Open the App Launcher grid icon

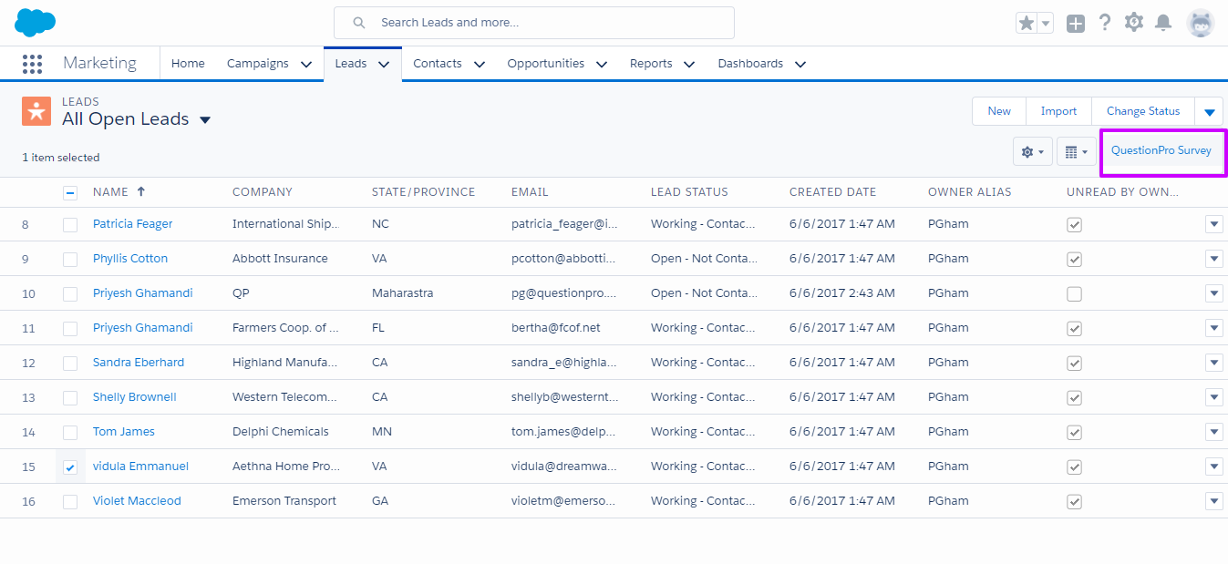32,64
